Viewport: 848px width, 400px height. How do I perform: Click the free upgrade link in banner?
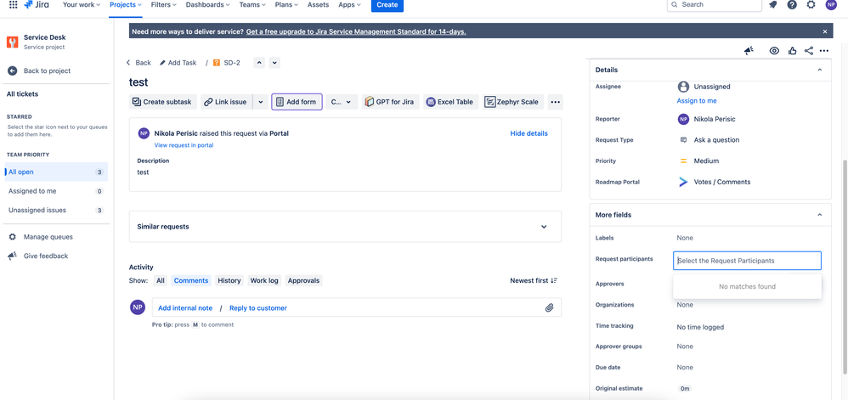(356, 31)
